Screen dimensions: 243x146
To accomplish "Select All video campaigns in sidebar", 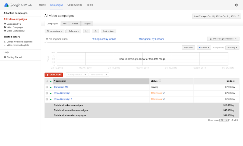I will pyautogui.click(x=15, y=19).
